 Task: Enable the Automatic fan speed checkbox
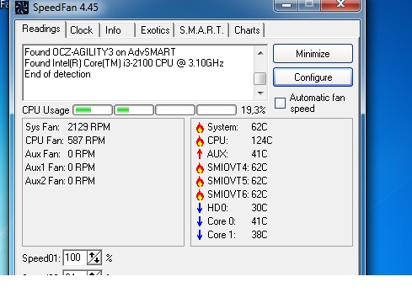[280, 103]
